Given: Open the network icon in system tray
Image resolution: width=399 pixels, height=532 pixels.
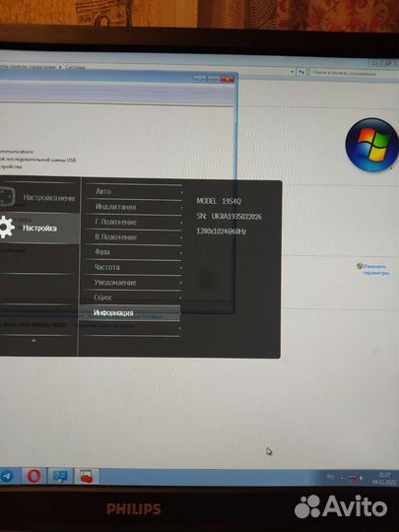Looking at the screenshot, I should pyautogui.click(x=353, y=478).
